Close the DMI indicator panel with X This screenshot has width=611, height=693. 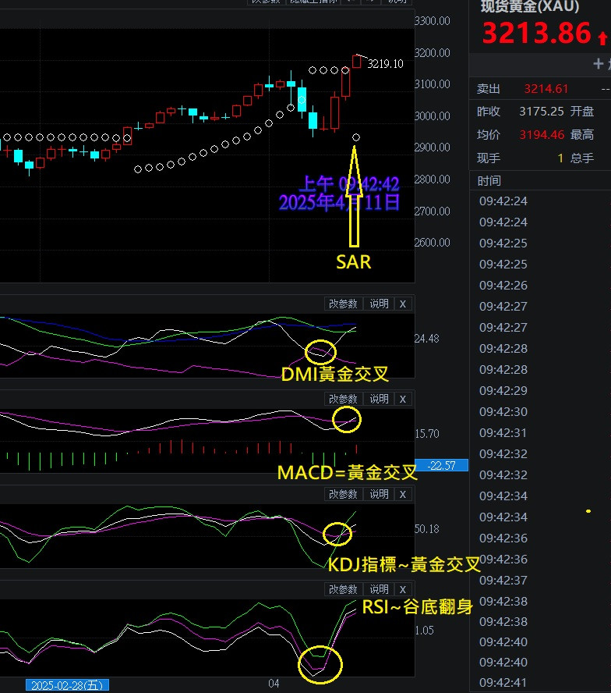coord(402,304)
